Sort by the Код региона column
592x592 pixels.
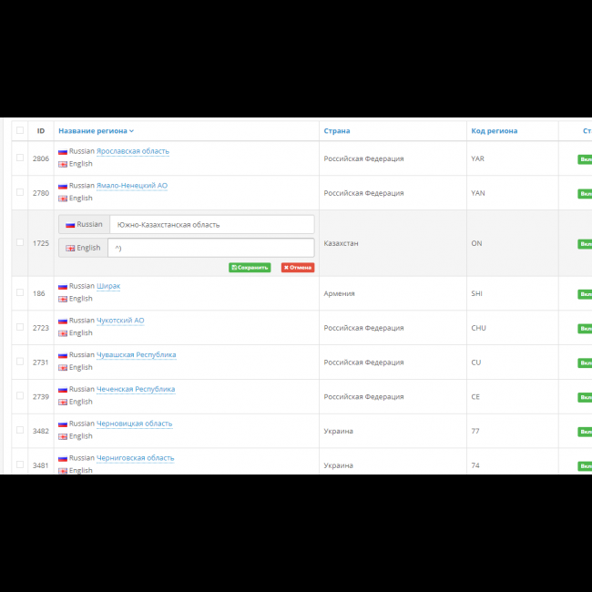tap(495, 131)
